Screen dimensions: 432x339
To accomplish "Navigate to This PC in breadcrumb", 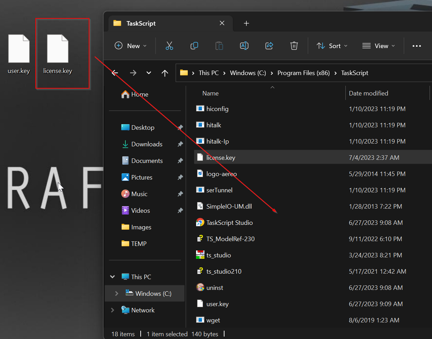I will (x=209, y=73).
